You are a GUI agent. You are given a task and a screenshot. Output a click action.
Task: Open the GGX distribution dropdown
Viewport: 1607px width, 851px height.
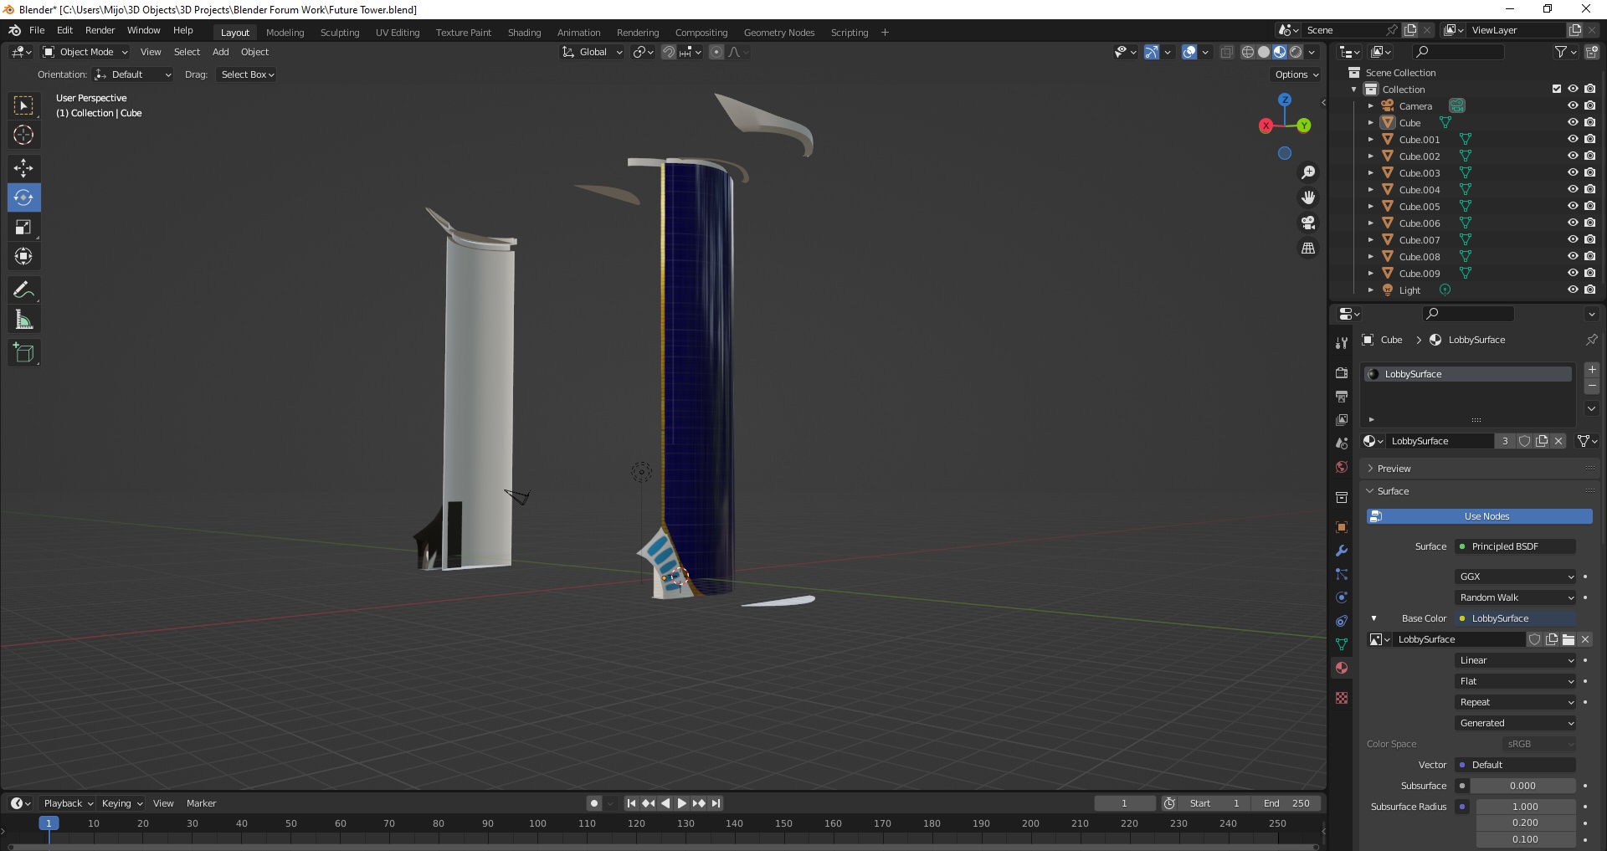1515,577
